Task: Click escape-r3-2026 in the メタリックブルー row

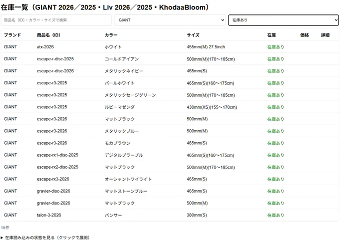Action: click(x=52, y=131)
